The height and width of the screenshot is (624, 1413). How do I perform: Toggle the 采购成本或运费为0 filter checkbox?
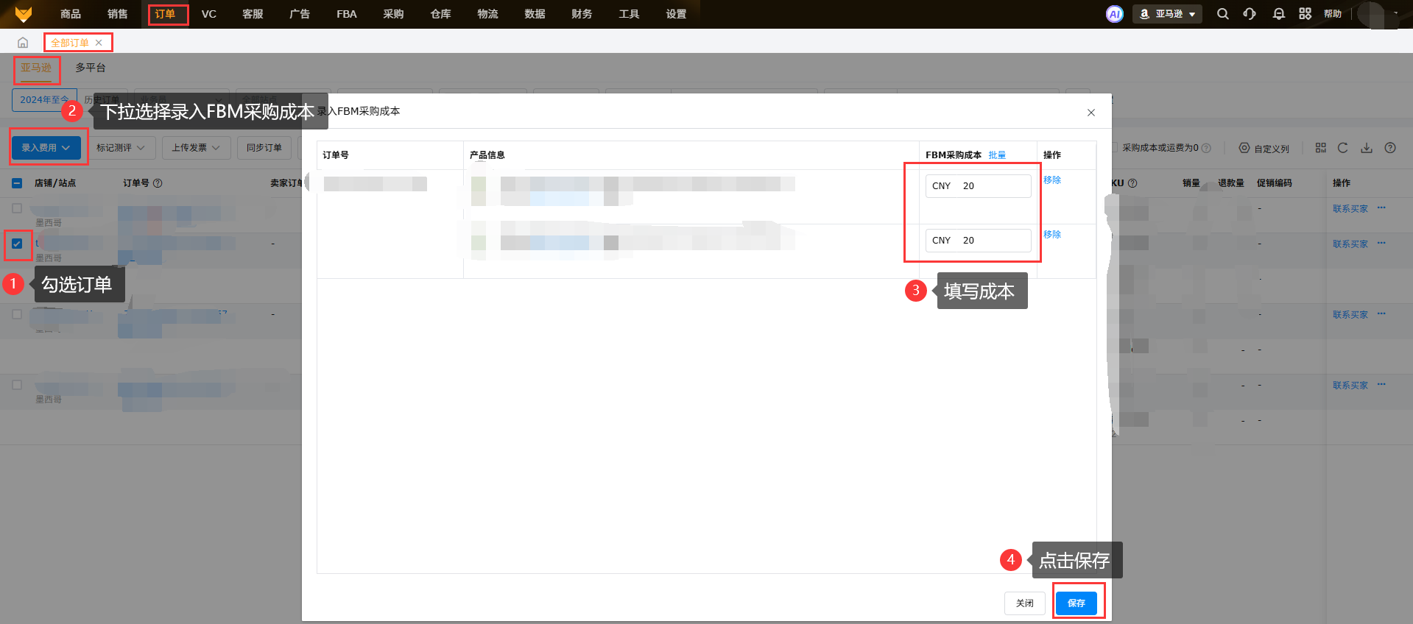pos(1115,147)
